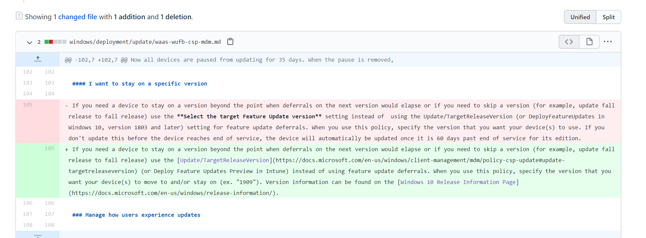Switch to Split diff view
Image resolution: width=646 pixels, height=238 pixels.
[x=608, y=17]
